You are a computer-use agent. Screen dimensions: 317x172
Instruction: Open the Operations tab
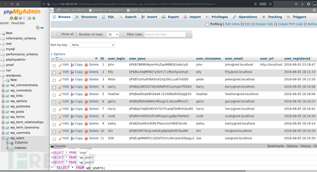pos(245,17)
